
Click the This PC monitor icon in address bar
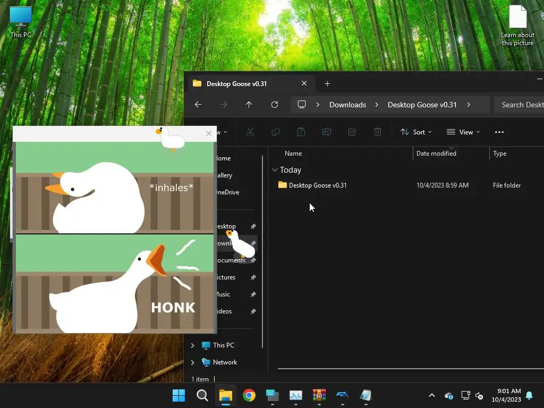tap(302, 105)
